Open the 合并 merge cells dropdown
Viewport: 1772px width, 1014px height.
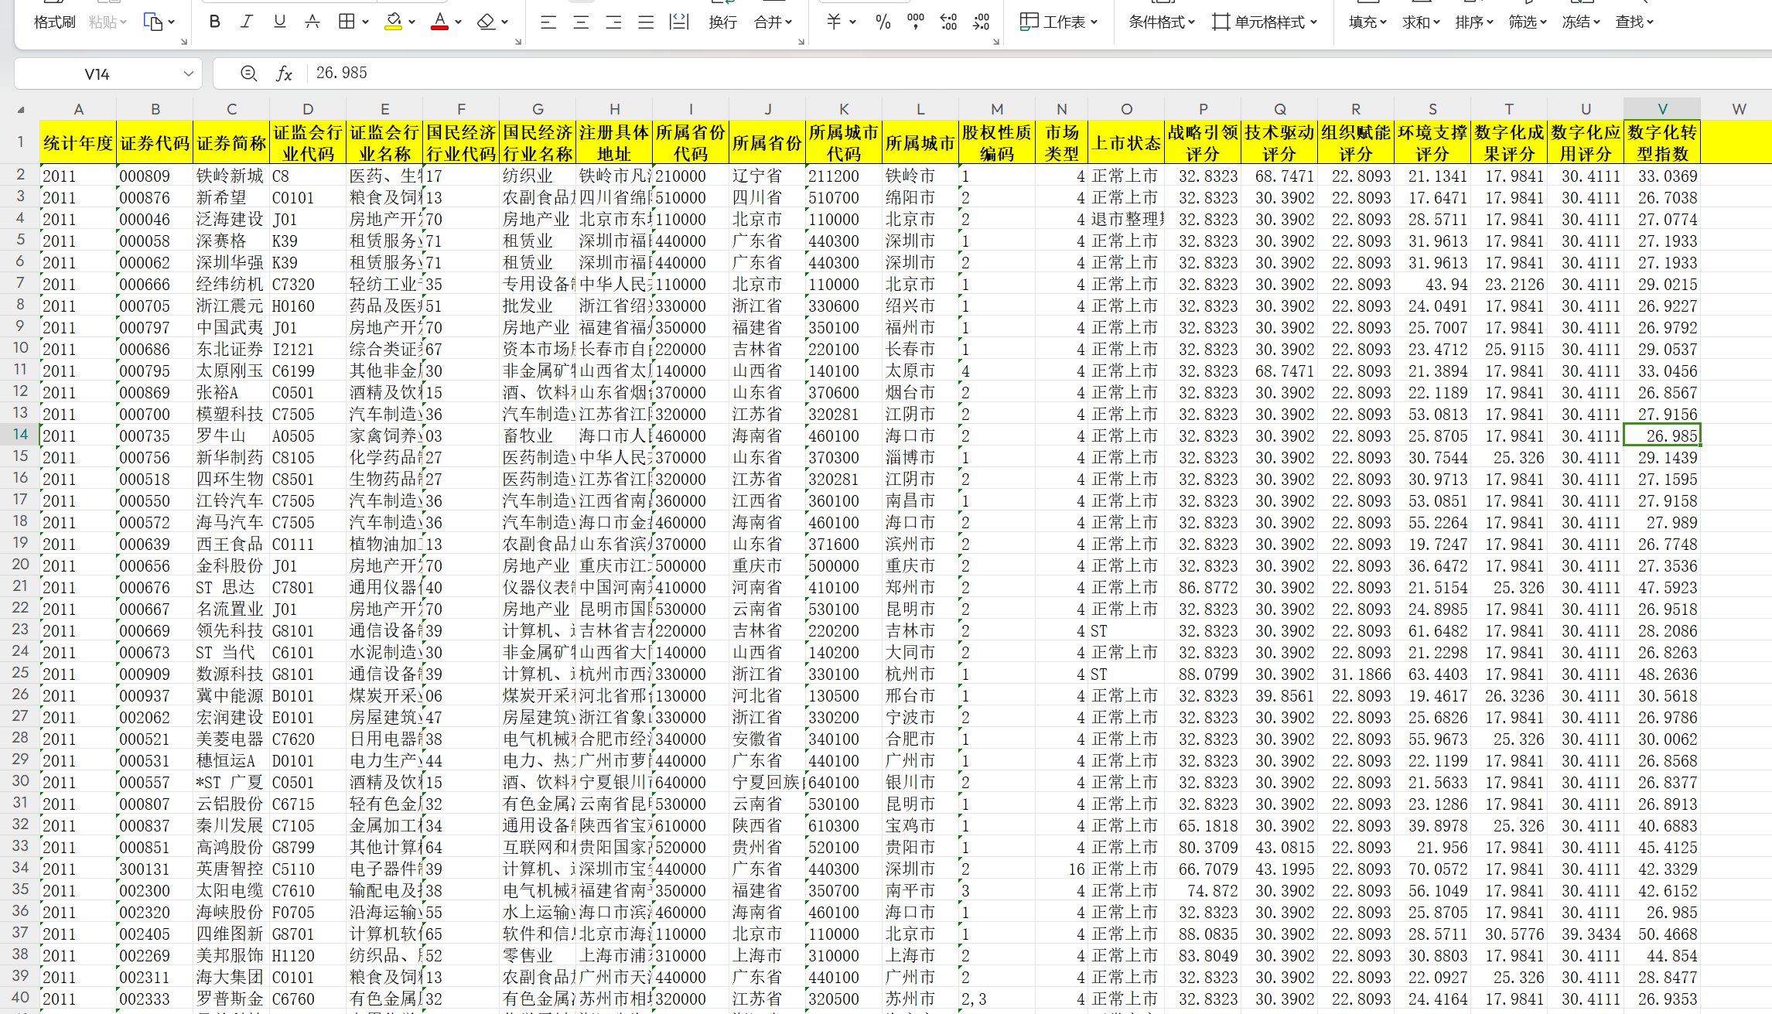(773, 22)
